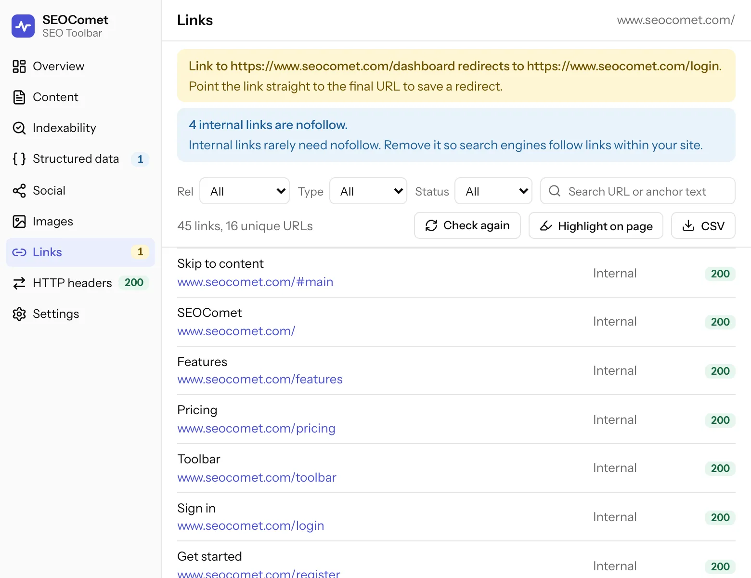Viewport: 751px width, 578px height.
Task: Open the Type filter dropdown
Action: coord(368,191)
